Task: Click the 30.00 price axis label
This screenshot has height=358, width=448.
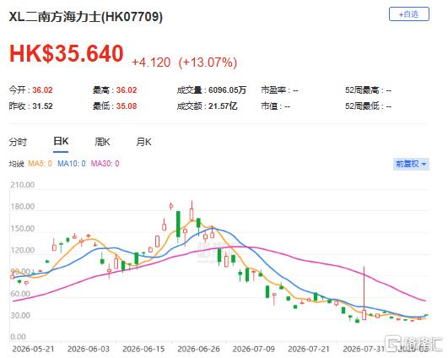Action: click(x=20, y=316)
